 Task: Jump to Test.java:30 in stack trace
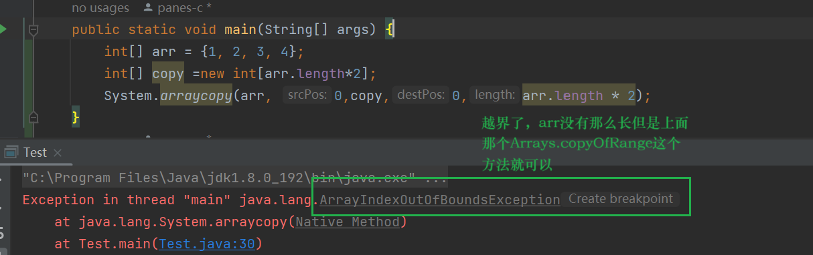click(207, 244)
